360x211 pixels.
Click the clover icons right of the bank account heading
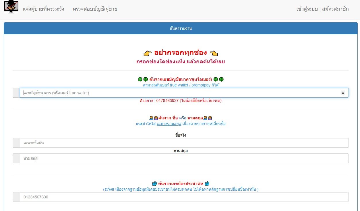[x=218, y=79]
